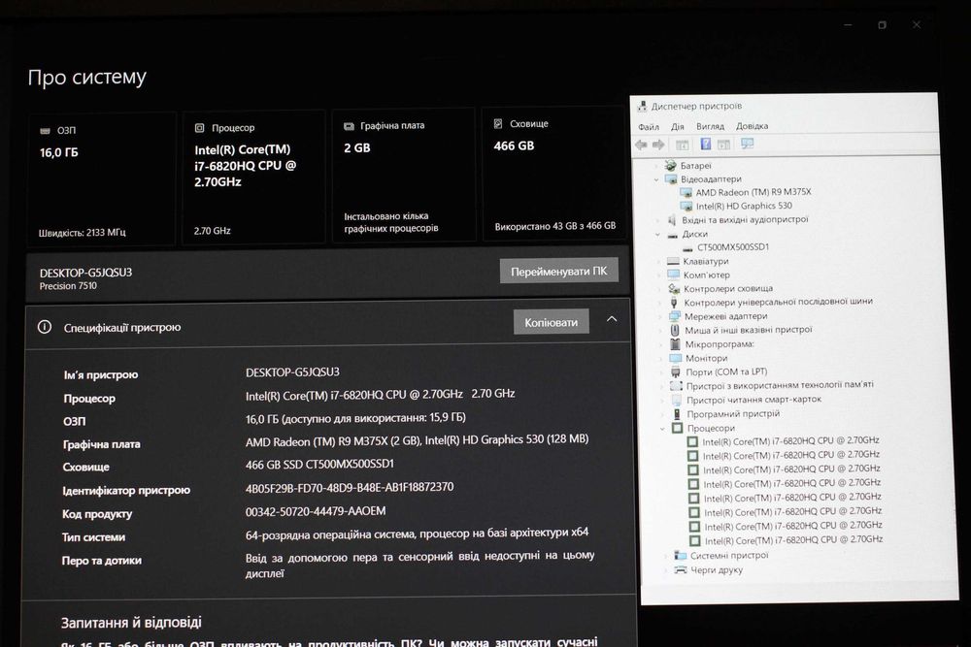
Task: Select Пристрої читання смарт-карток category
Action: pyautogui.click(x=753, y=400)
